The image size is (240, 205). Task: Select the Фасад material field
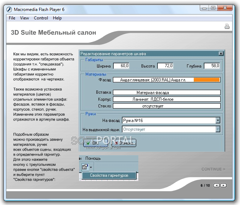(x=167, y=80)
